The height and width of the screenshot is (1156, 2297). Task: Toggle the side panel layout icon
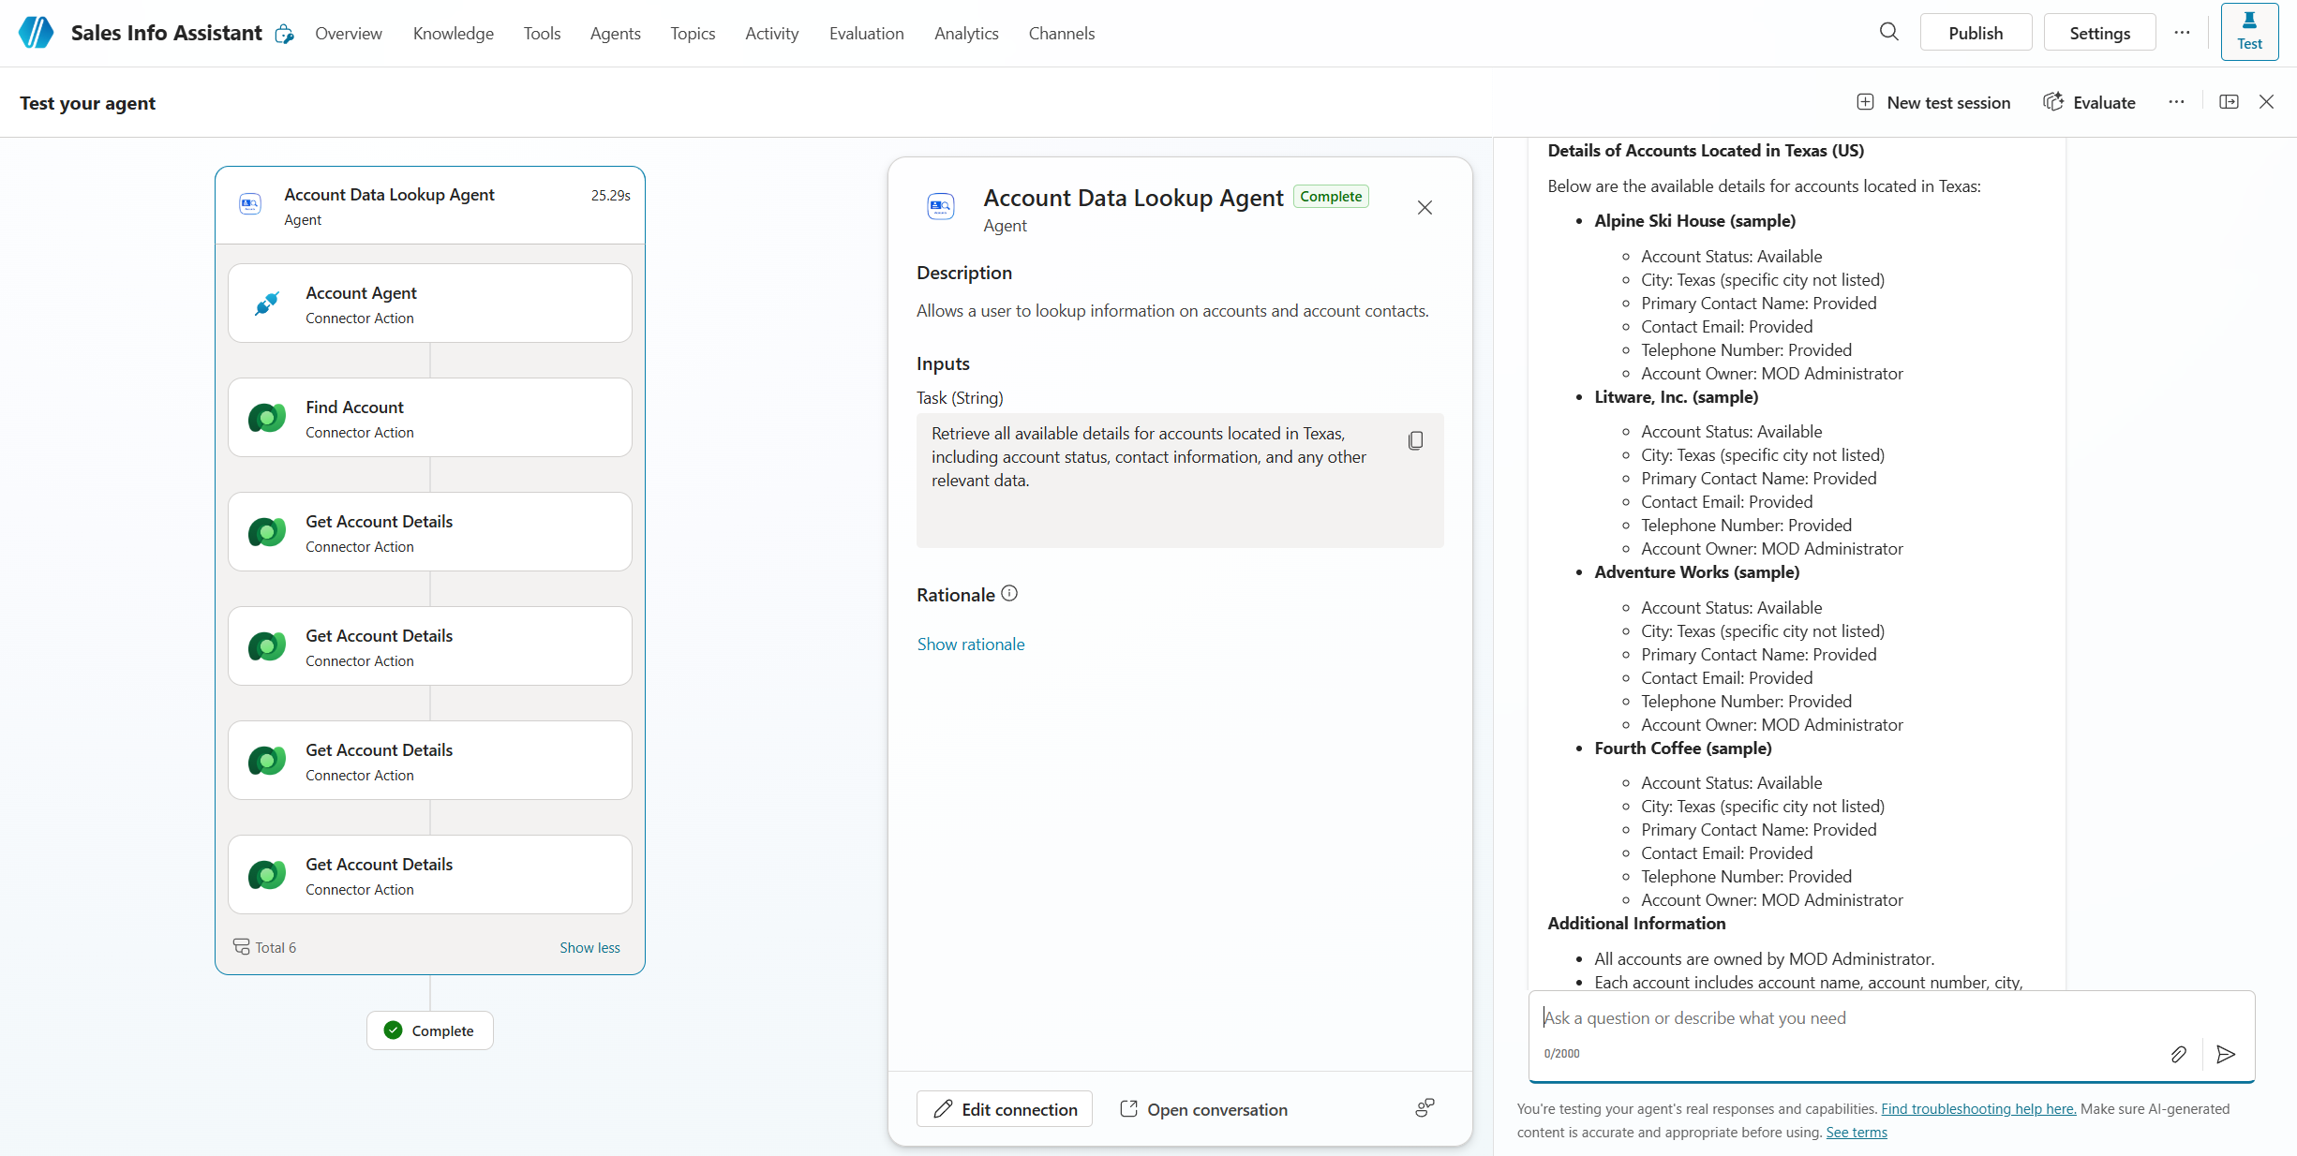pos(2229,102)
